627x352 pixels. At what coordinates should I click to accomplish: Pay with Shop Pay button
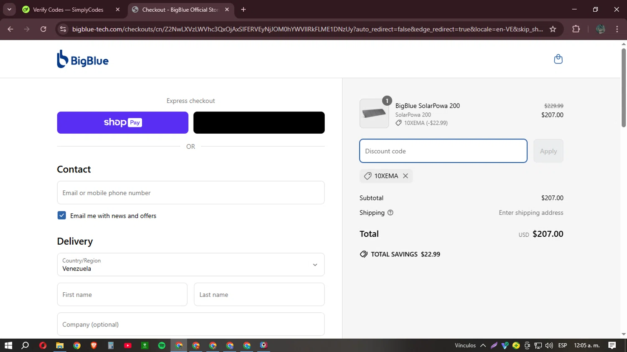tap(122, 122)
